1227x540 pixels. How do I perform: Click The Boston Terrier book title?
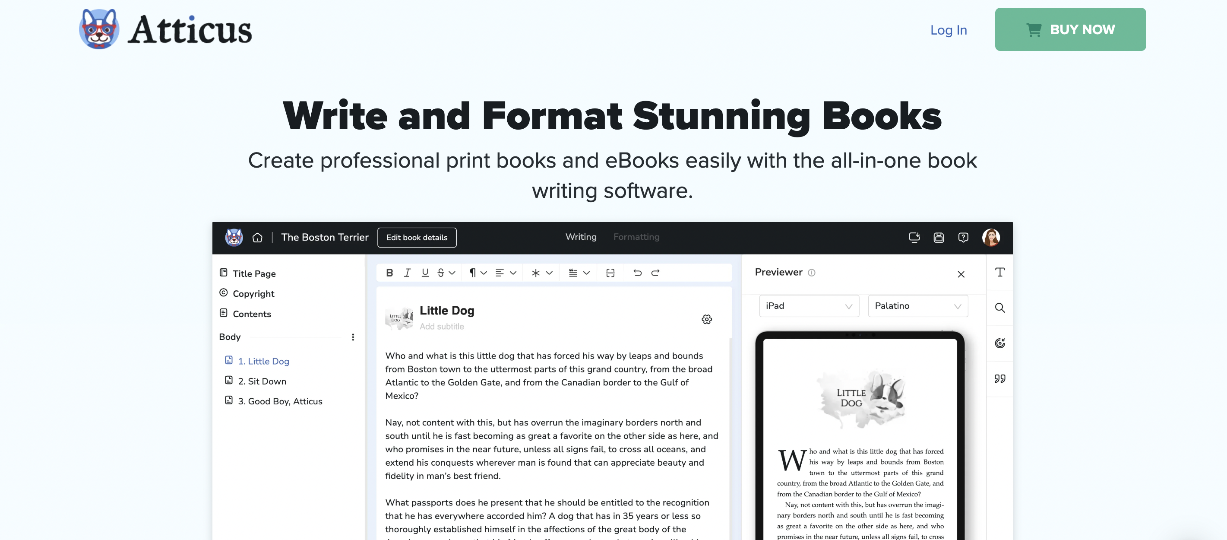pos(325,237)
